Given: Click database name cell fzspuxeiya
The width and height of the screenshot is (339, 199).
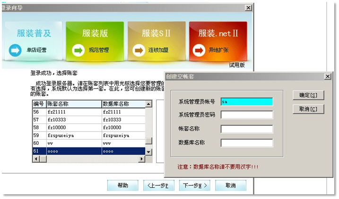Looking at the screenshot, I should [x=123, y=135].
